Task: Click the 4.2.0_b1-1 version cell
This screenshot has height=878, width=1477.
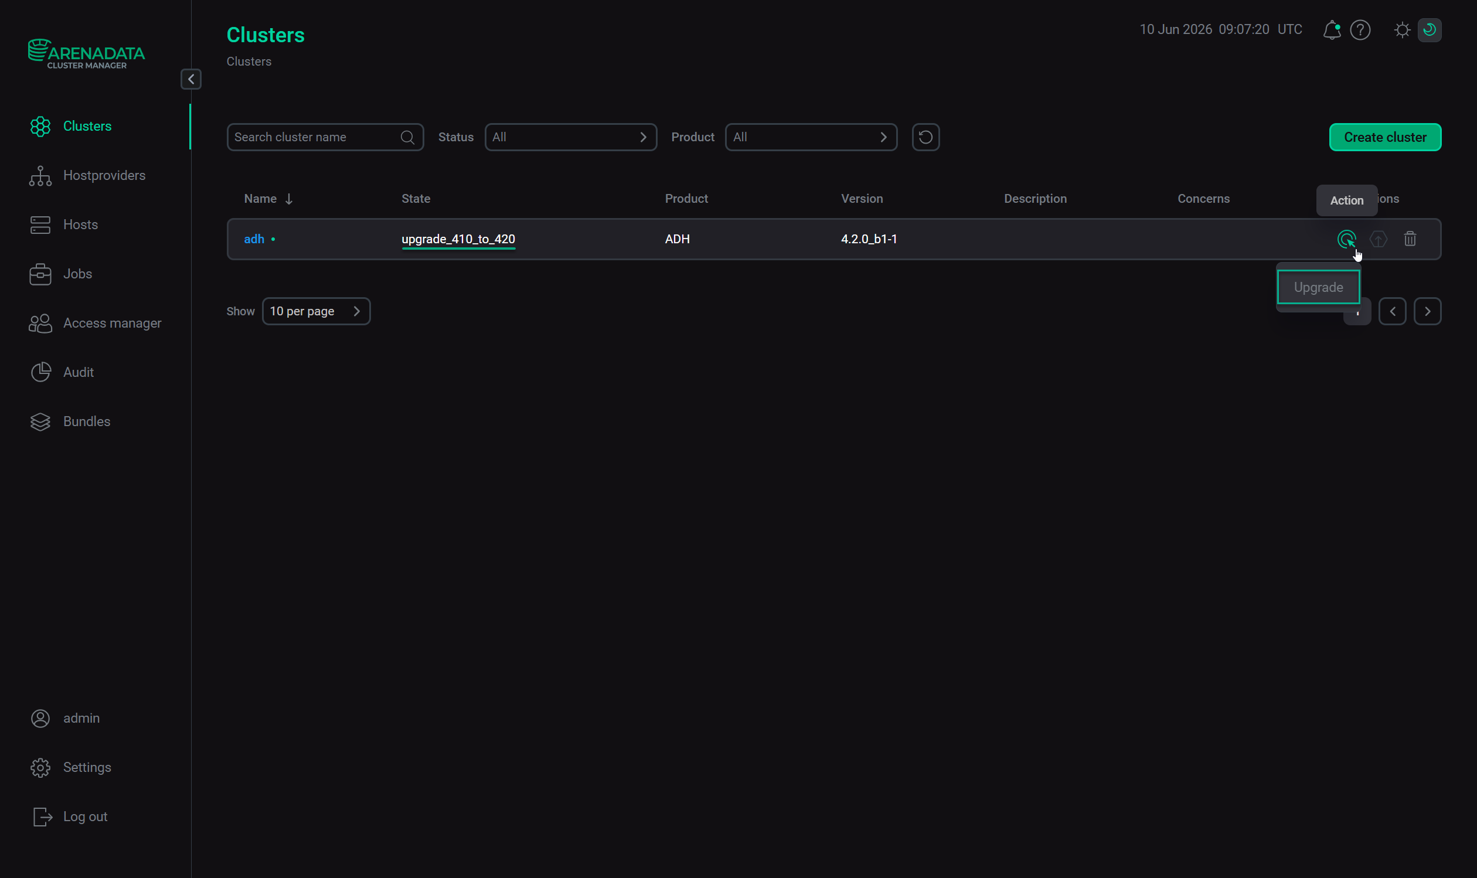Action: click(x=869, y=239)
